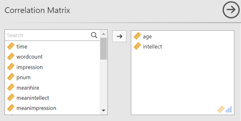Screen dimensions: 241x121
Task: Click the ruler icon next to age
Action: 137,36
